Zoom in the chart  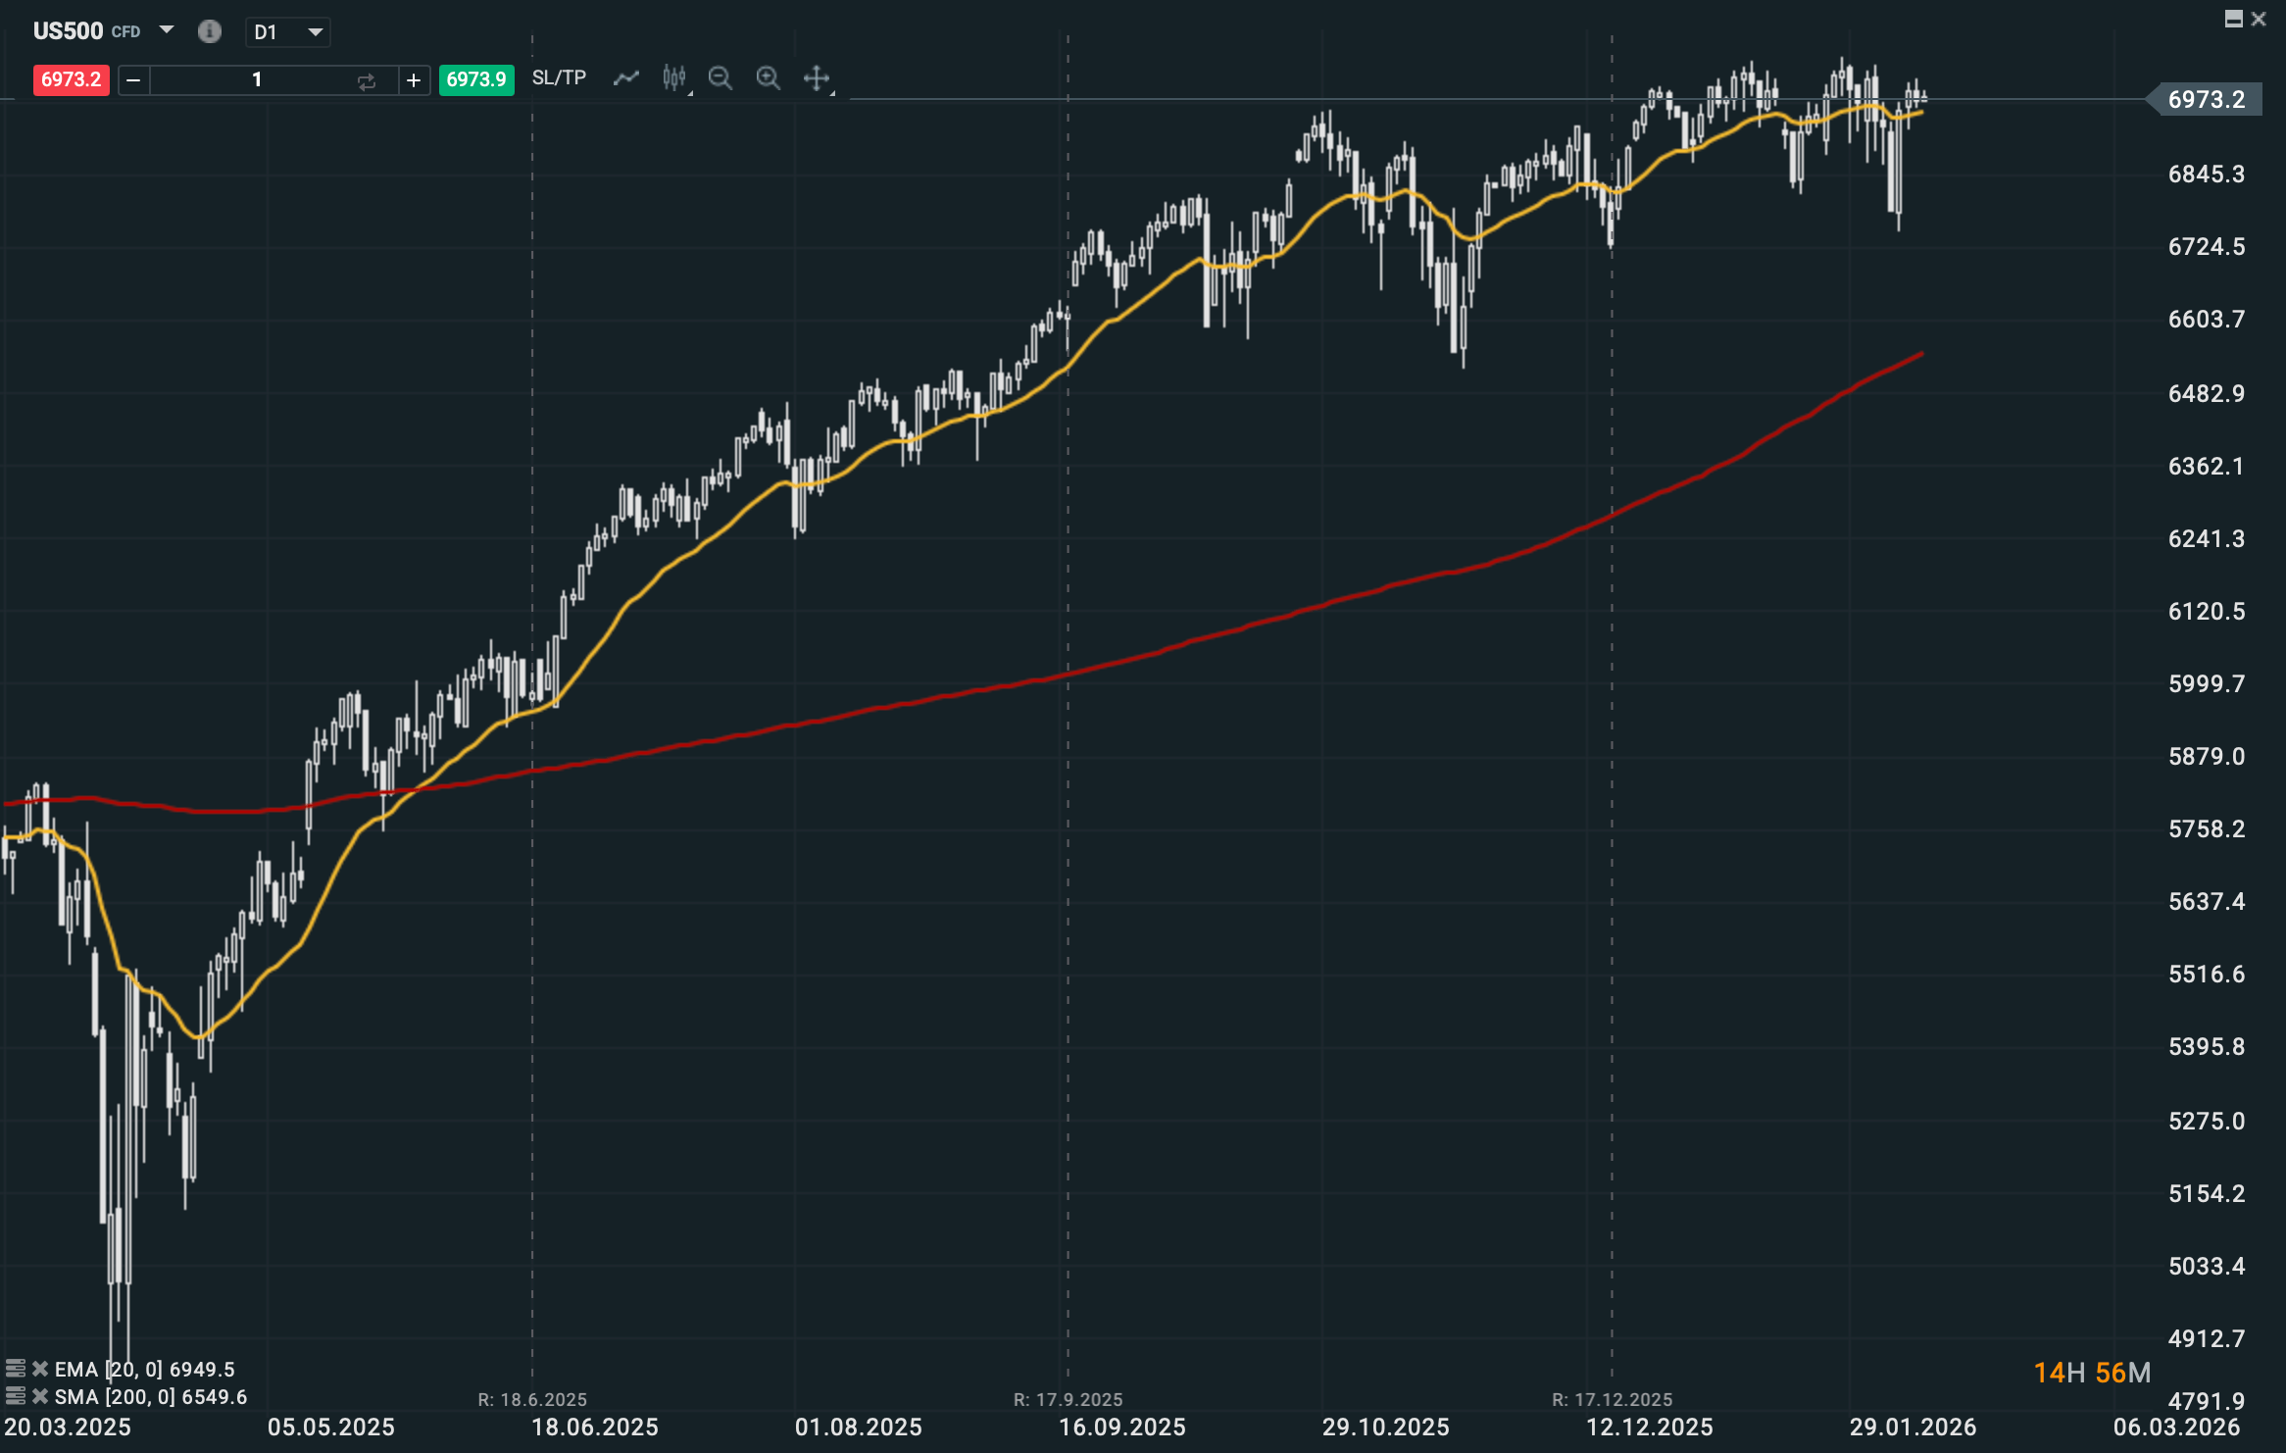(x=769, y=78)
